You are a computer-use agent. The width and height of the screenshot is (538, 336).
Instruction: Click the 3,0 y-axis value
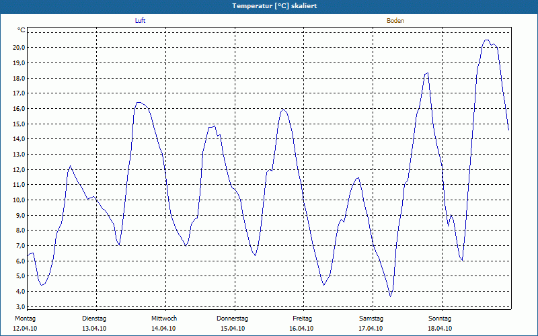[x=21, y=306]
